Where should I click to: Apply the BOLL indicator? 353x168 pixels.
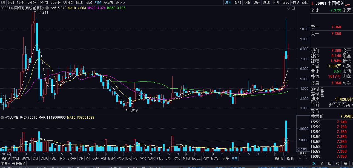tap(196, 158)
